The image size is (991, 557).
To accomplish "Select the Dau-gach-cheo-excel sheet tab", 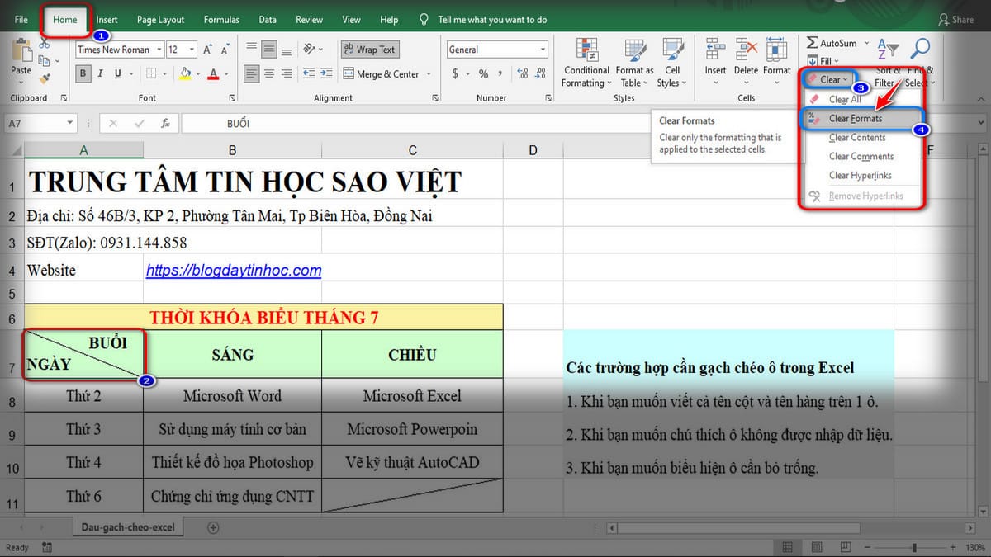I will pos(127,526).
